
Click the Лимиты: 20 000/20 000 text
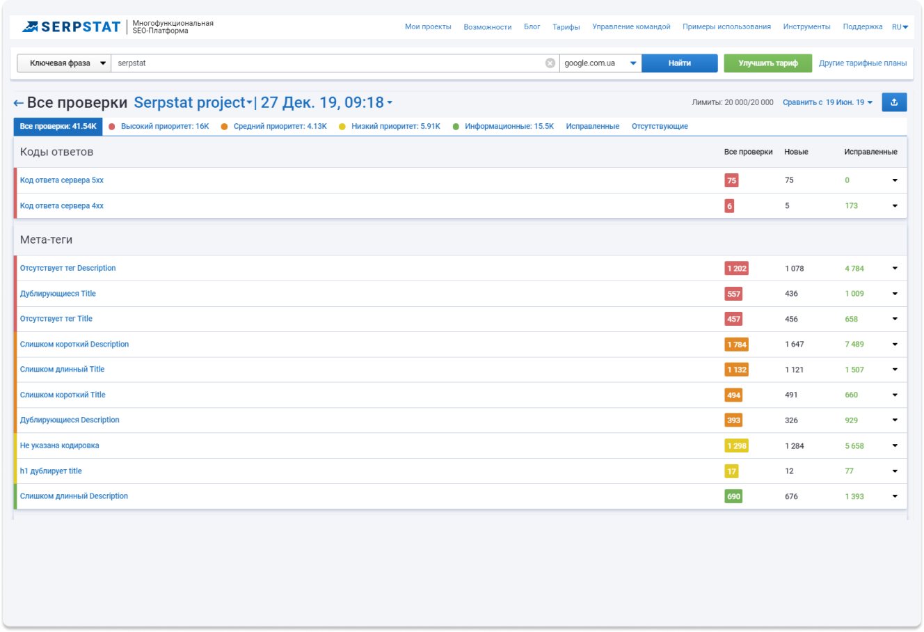[733, 102]
